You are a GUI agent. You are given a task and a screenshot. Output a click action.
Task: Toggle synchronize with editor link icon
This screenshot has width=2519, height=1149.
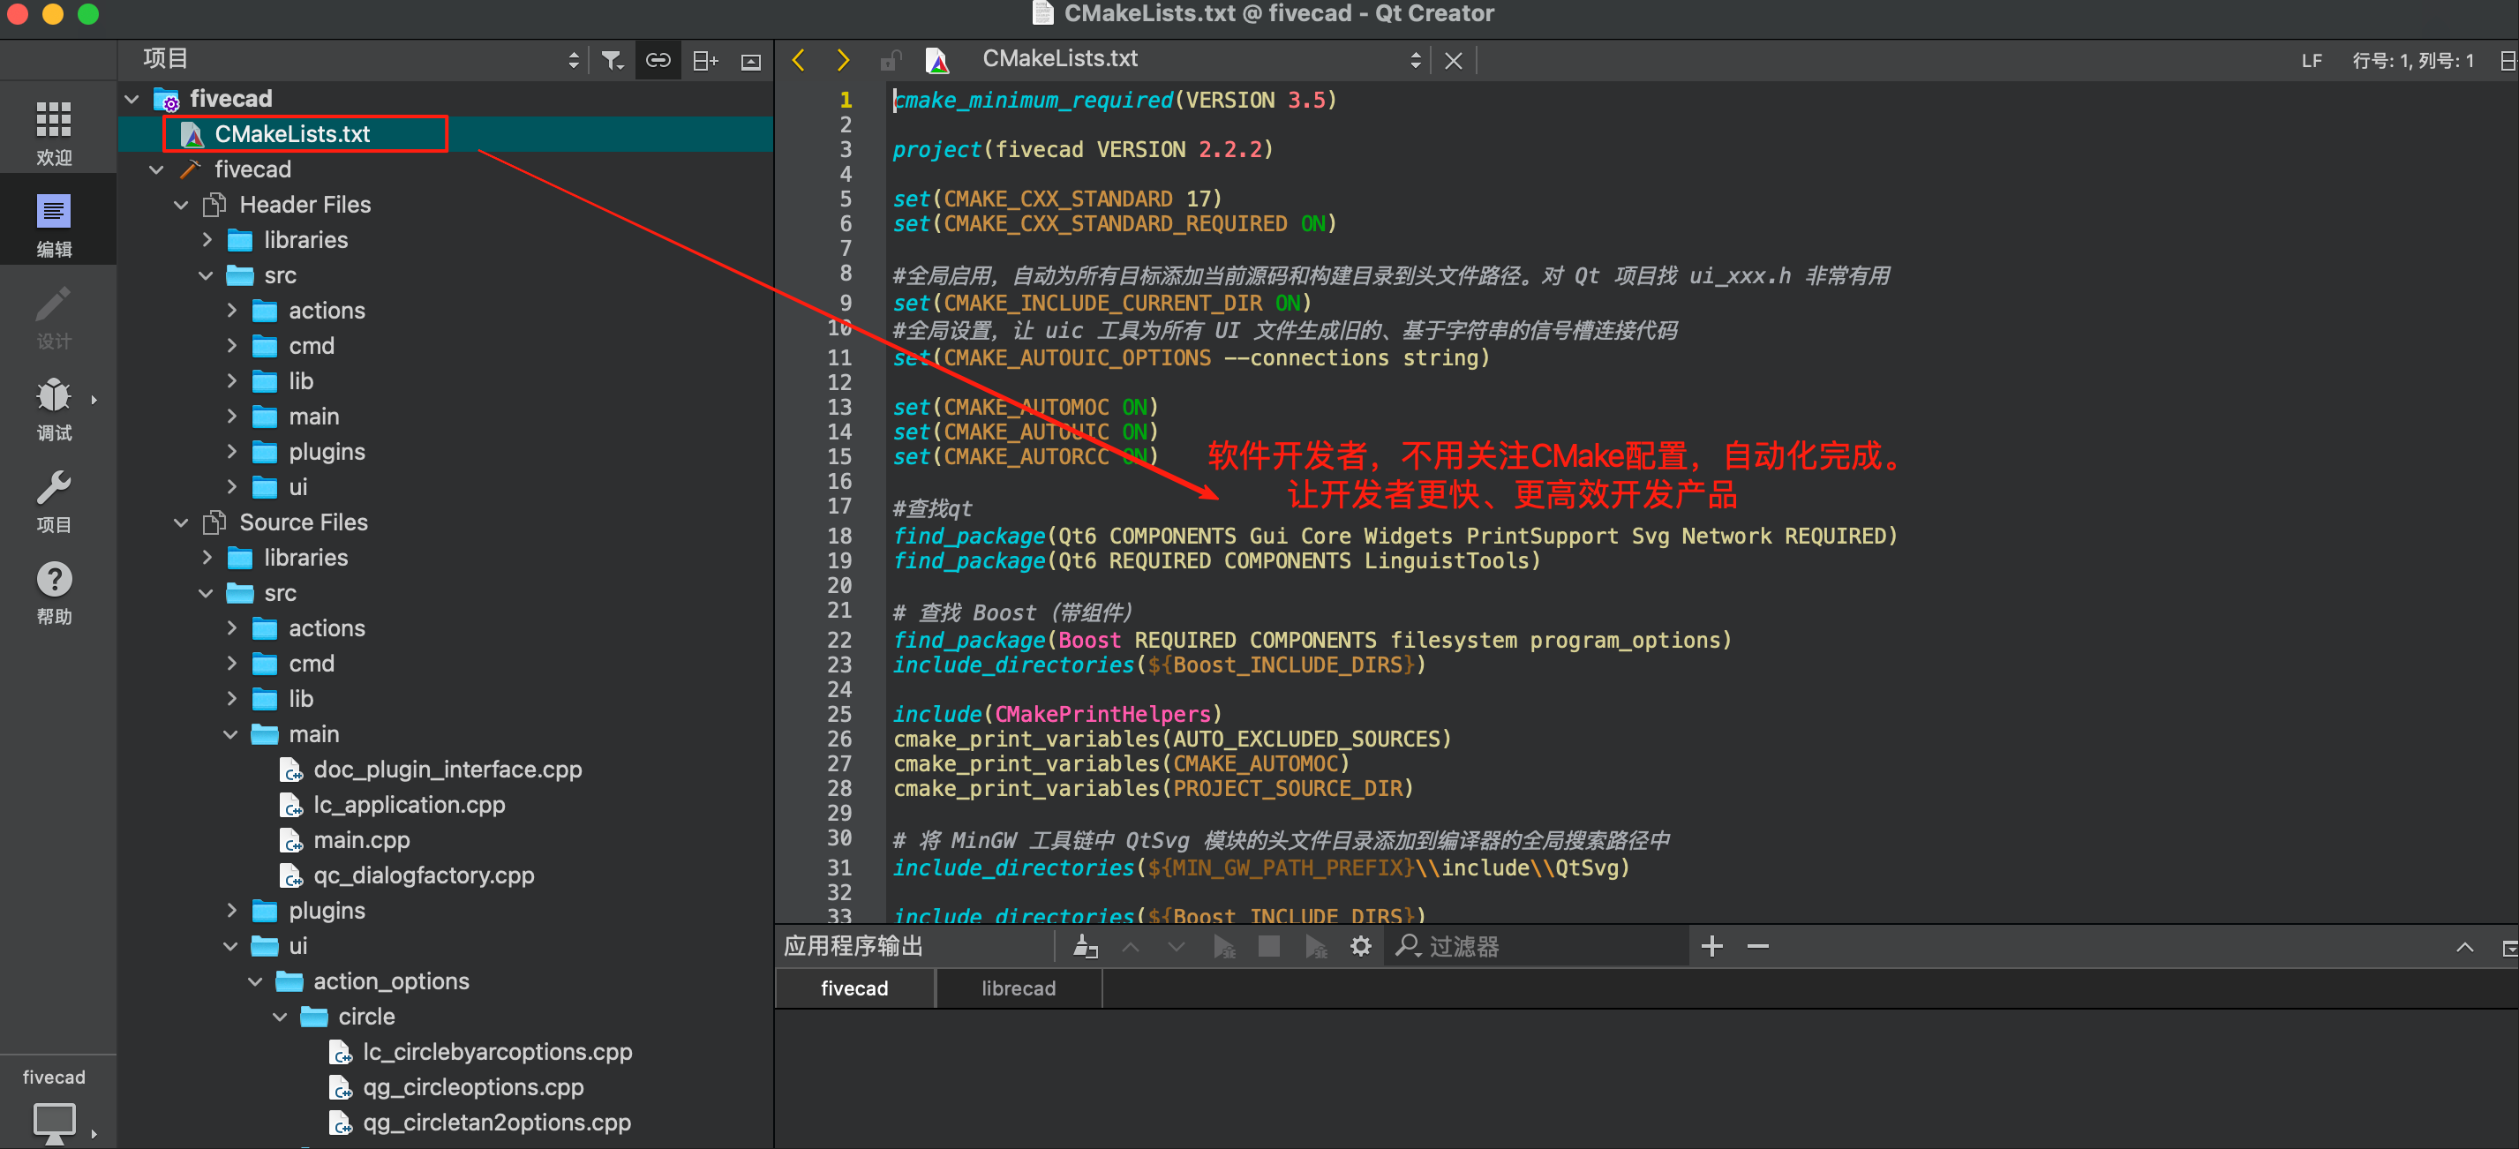coord(658,61)
